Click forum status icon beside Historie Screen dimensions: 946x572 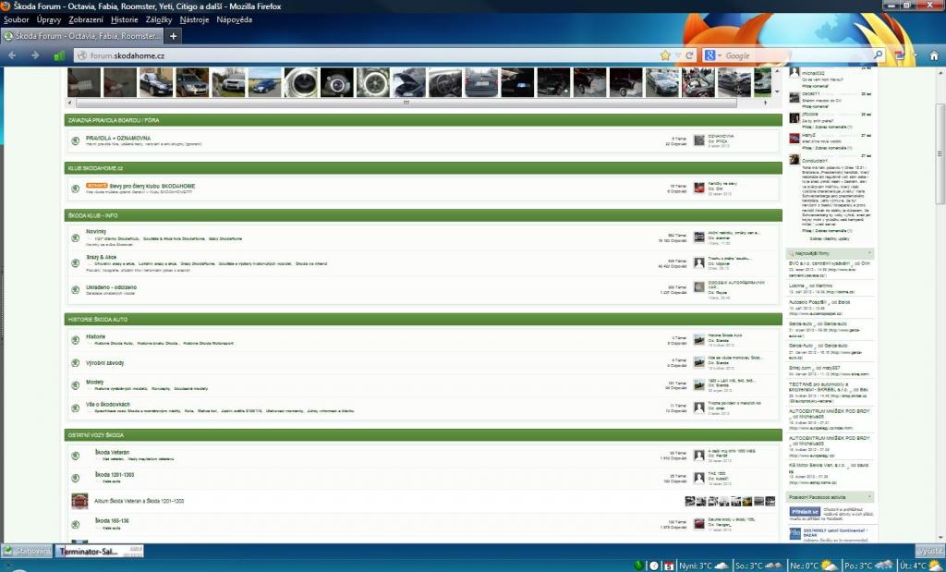[x=76, y=340]
